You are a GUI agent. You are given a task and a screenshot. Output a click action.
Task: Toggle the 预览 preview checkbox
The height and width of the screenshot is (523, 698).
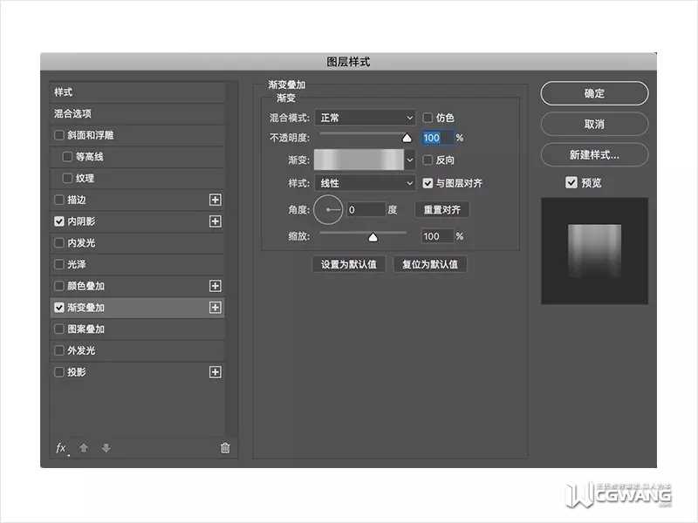click(571, 182)
